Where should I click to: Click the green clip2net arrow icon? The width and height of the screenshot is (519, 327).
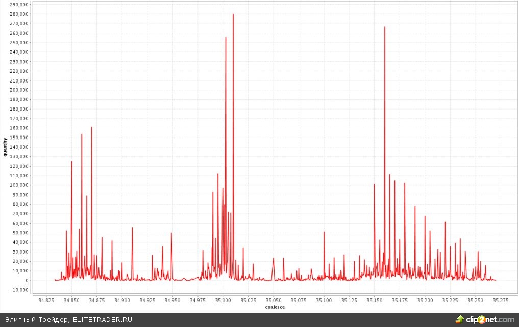click(x=460, y=320)
